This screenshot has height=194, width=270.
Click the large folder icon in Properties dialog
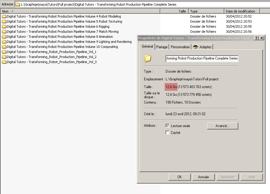(148, 58)
